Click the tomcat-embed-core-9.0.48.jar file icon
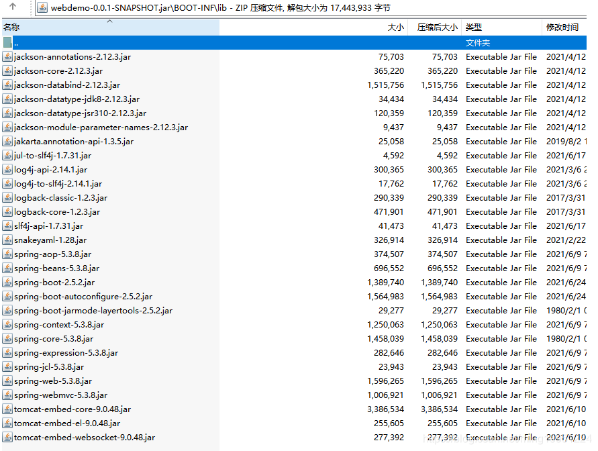This screenshot has height=451, width=598. [7, 409]
